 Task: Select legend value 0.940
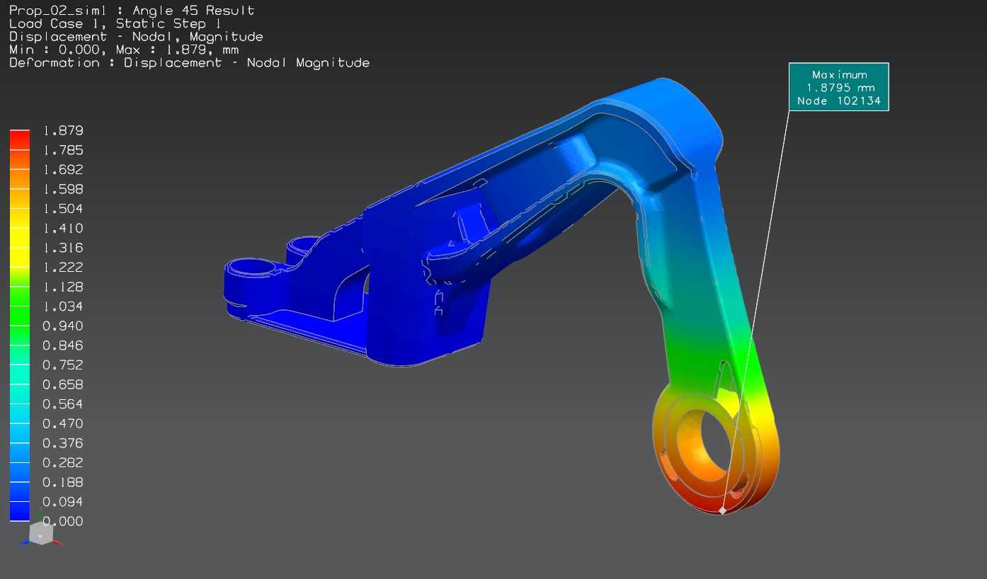point(63,326)
